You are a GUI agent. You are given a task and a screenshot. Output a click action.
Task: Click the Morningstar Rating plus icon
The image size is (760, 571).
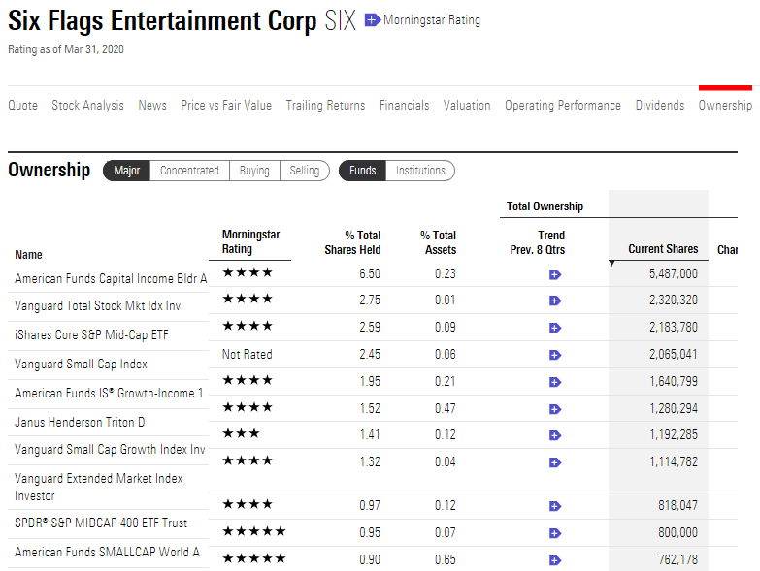372,19
